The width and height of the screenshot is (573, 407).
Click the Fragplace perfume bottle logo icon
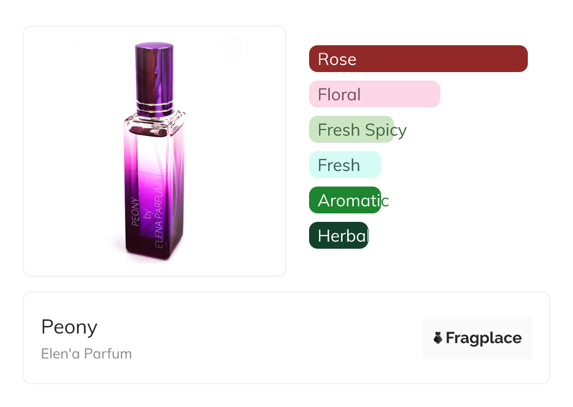click(x=438, y=338)
